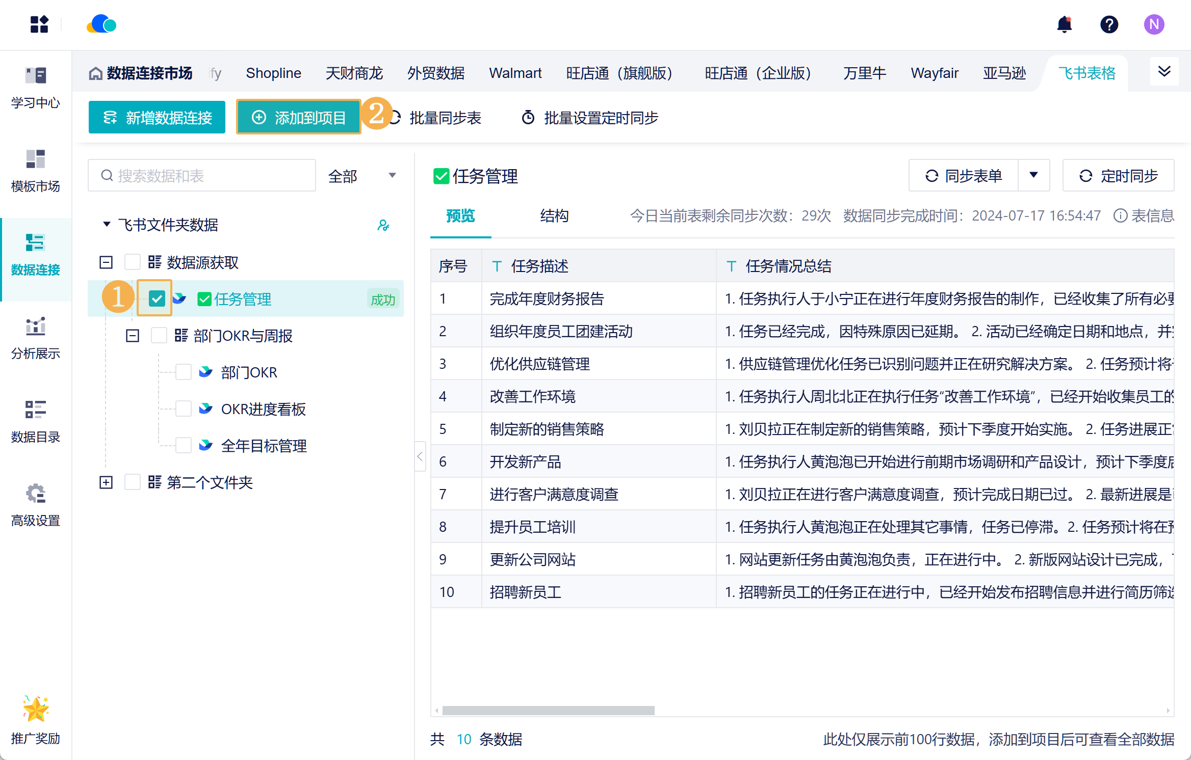Viewport: 1191px width, 760px height.
Task: Click the Feishu icon next to OKR进度看板
Action: point(205,409)
